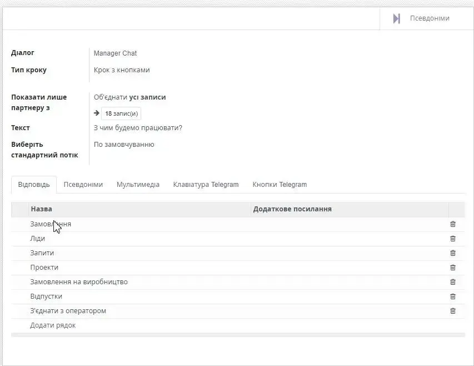Click the skip-forward icon beside Псевдоніми
Screen dimensions: 474x366
(396, 18)
